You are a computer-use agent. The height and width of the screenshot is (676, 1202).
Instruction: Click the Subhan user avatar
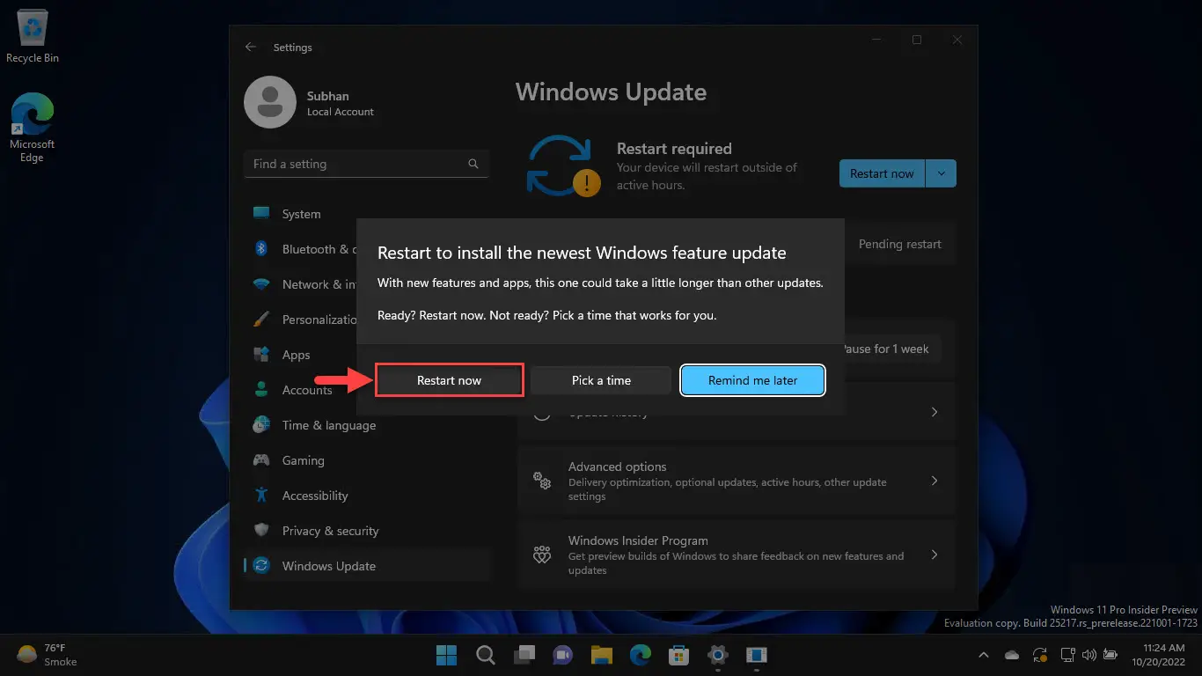pyautogui.click(x=270, y=102)
